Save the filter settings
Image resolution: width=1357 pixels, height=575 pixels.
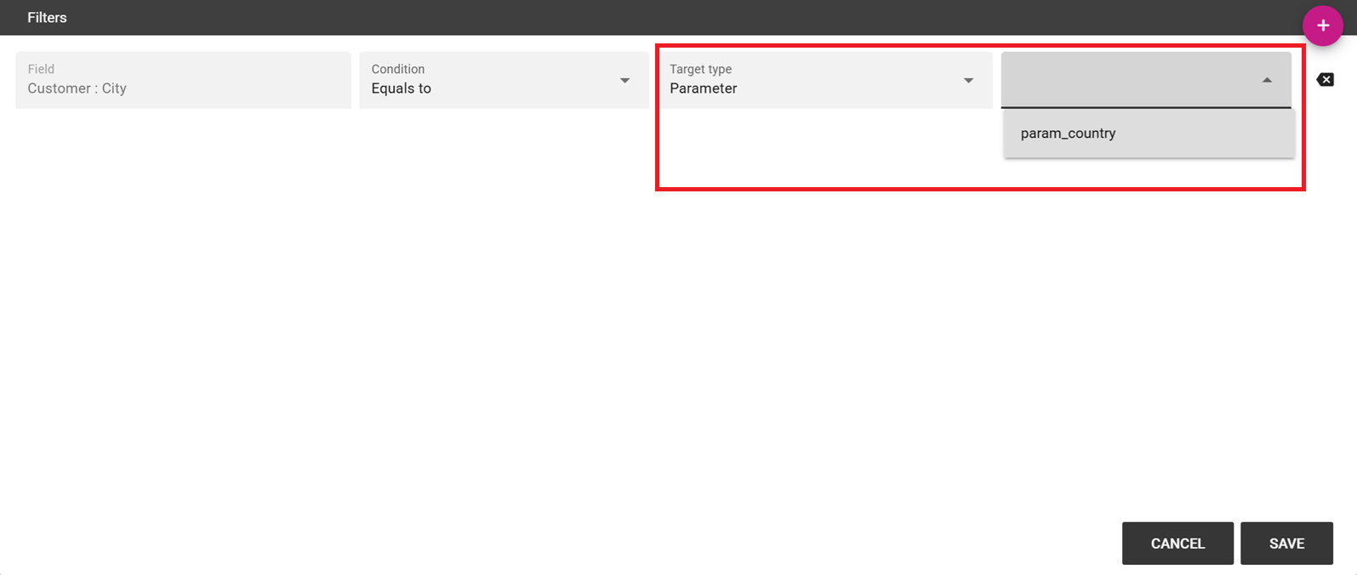coord(1286,544)
